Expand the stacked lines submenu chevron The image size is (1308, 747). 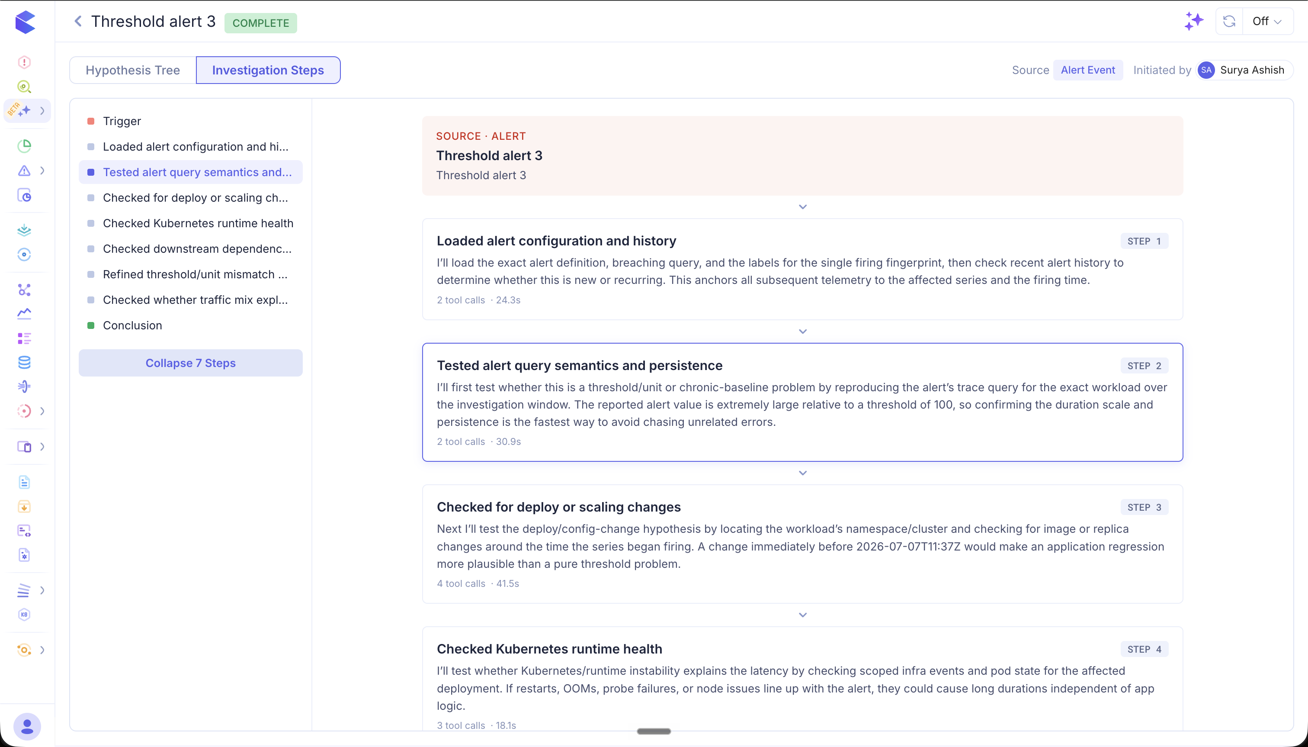click(x=42, y=590)
